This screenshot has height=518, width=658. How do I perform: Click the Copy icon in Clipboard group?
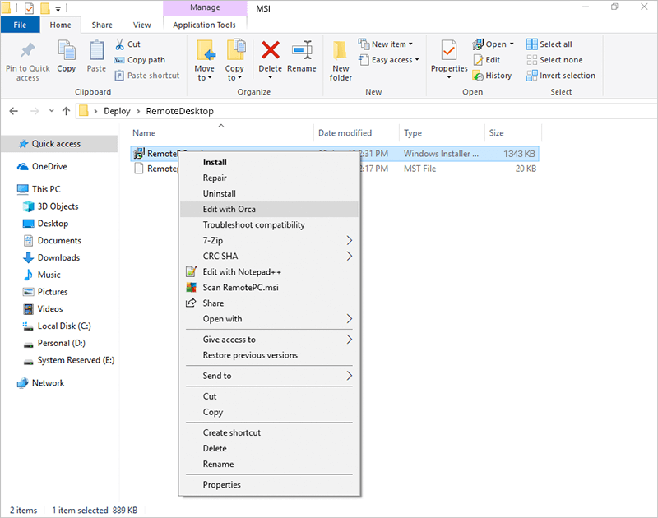coord(67,51)
